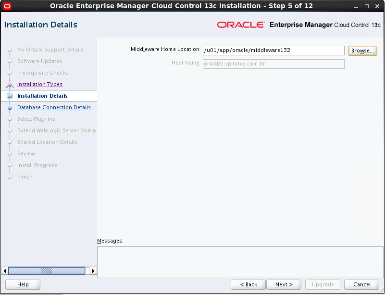This screenshot has width=385, height=295.
Task: Open the Installation Types link
Action: [39, 84]
